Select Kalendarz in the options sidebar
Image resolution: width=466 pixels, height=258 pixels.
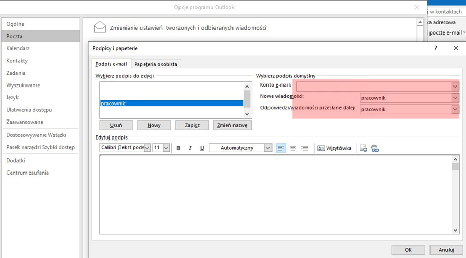coord(18,48)
